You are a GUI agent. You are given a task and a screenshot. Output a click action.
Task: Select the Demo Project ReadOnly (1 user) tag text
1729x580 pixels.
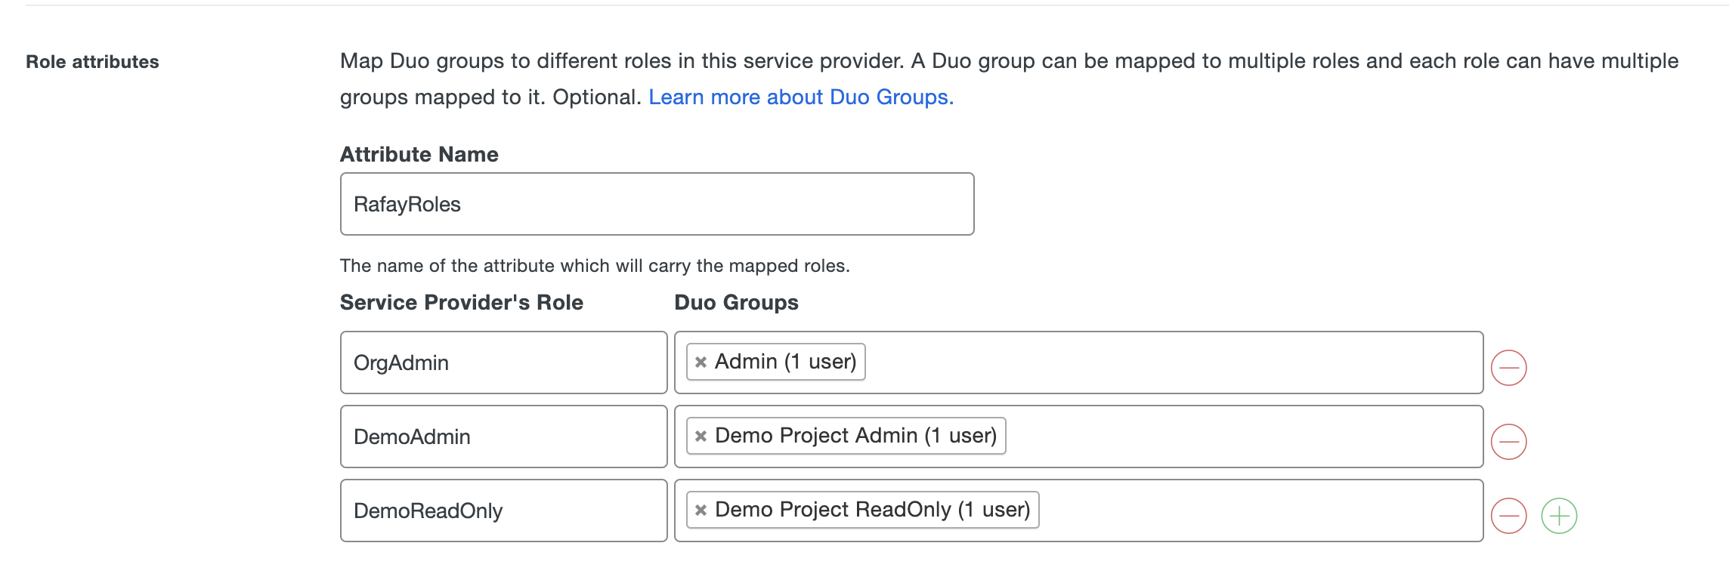(873, 510)
